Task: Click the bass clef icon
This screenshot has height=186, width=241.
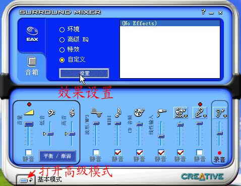Action: (51, 113)
